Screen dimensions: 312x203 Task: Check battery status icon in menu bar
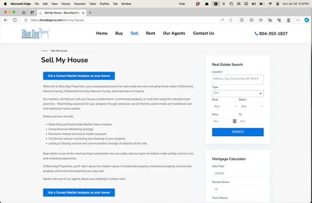coord(262,4)
